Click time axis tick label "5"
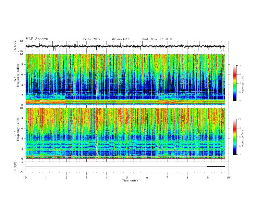 [127, 178]
